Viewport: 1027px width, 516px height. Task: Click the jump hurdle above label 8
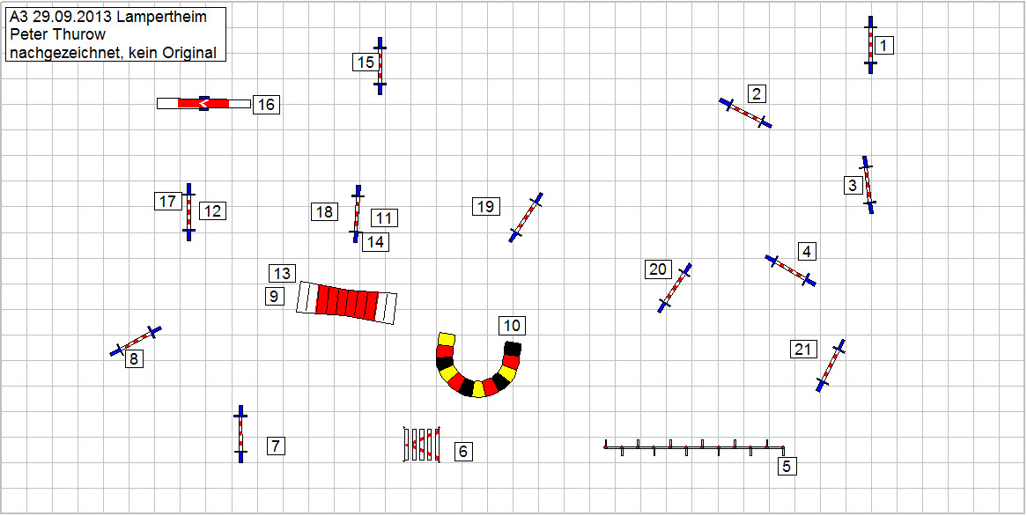pyautogui.click(x=136, y=341)
